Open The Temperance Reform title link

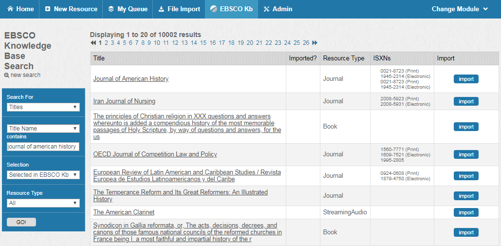181,195
